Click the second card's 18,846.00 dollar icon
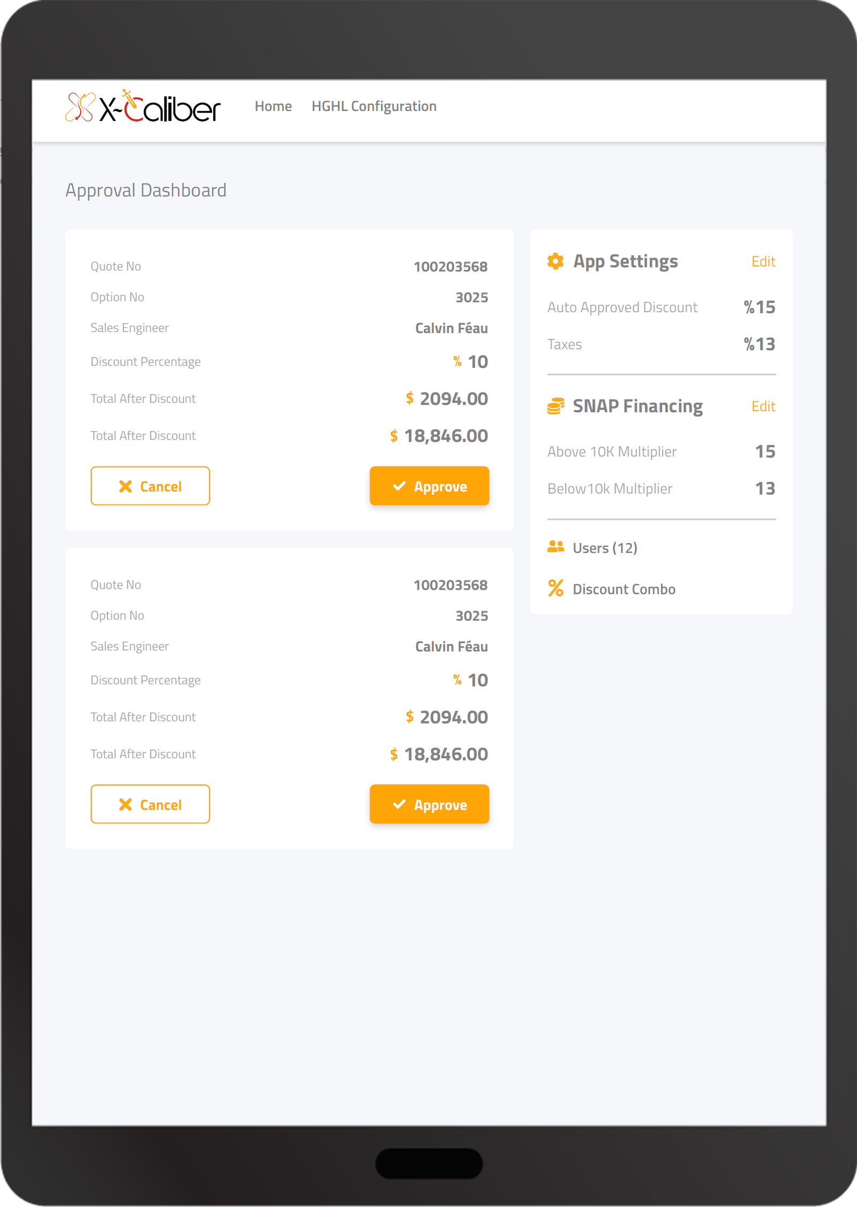The height and width of the screenshot is (1207, 857). [x=394, y=755]
